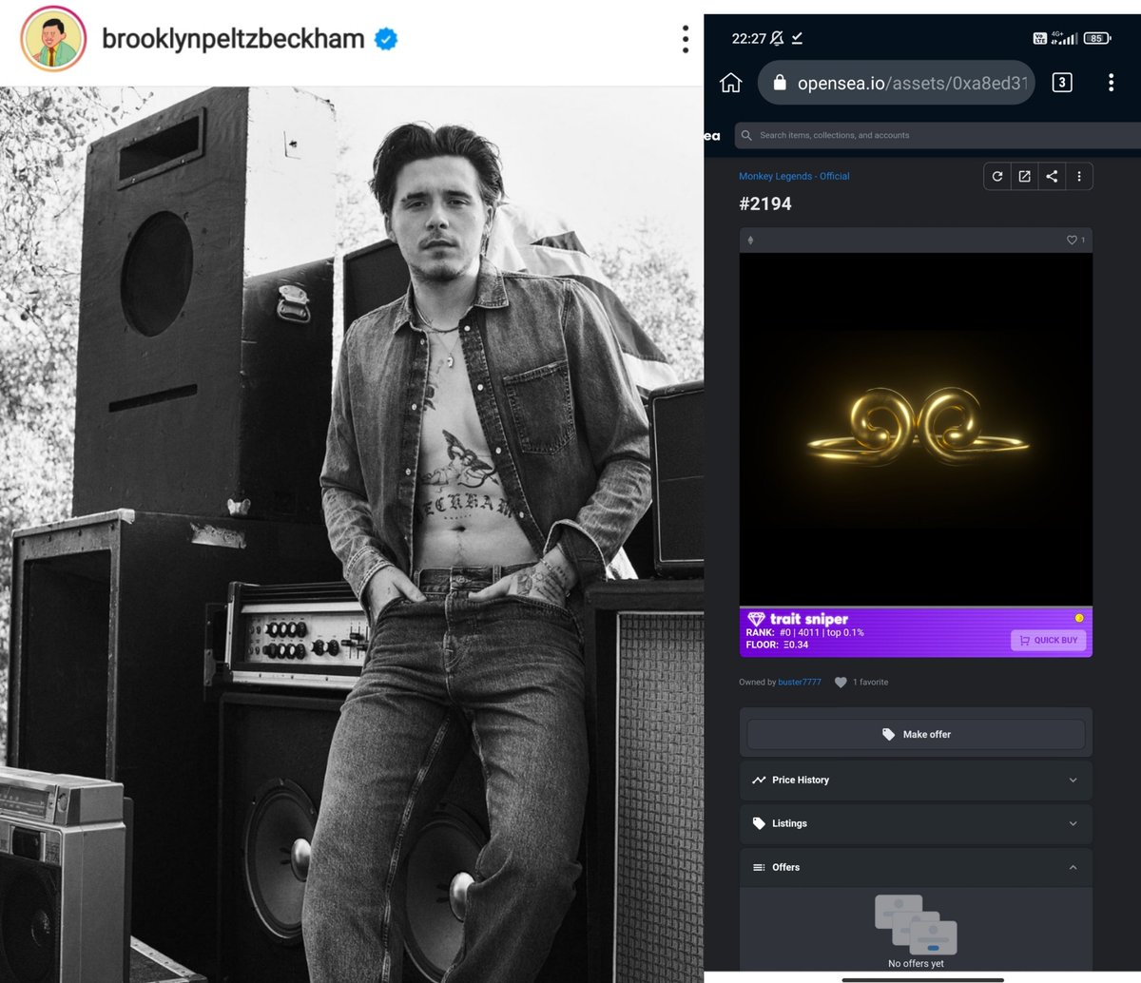Tap the 22:27 clock
The width and height of the screenshot is (1141, 983).
point(748,38)
